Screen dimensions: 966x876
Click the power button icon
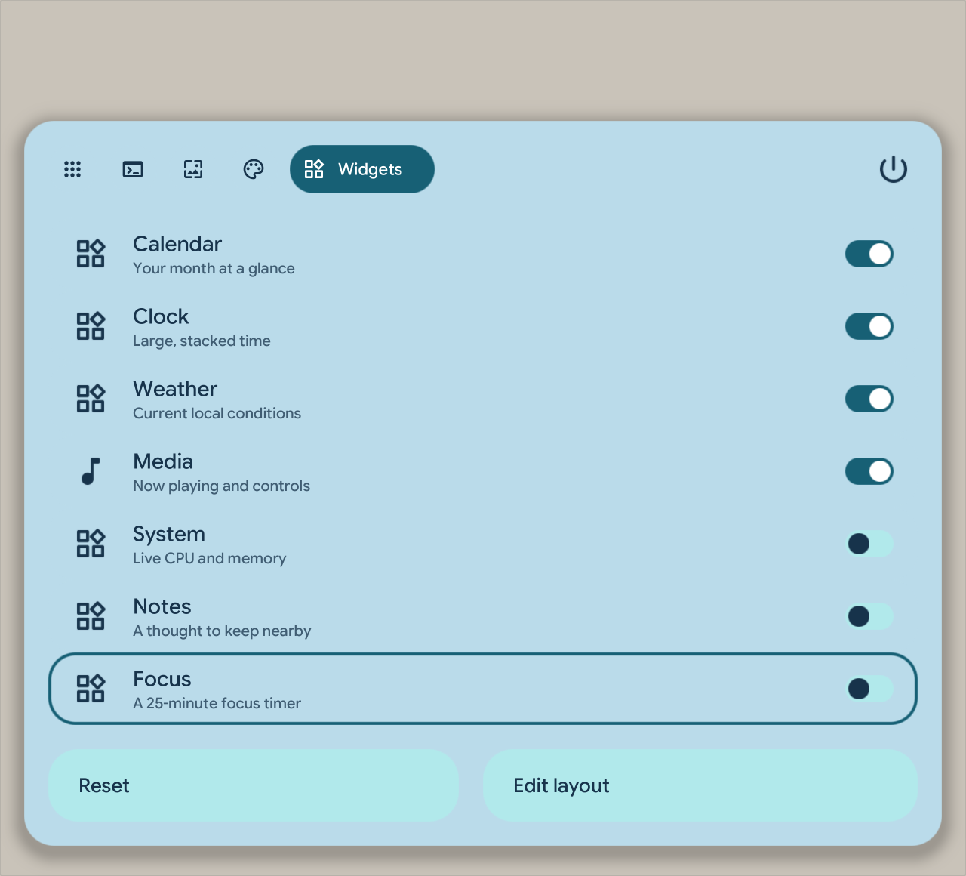coord(894,169)
